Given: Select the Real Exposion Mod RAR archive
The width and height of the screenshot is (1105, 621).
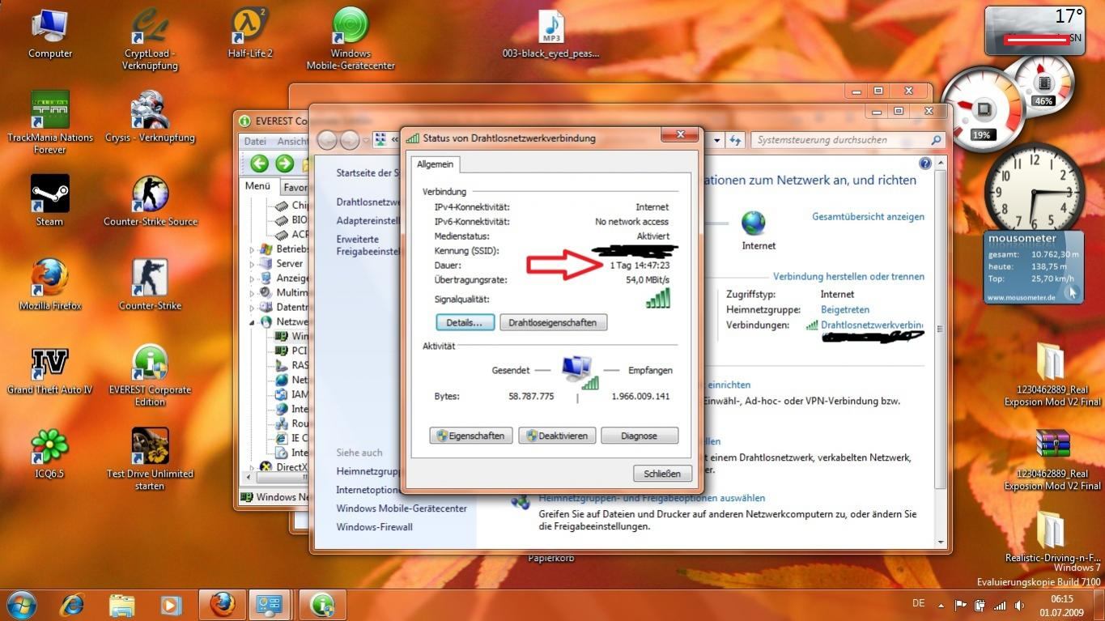Looking at the screenshot, I should pyautogui.click(x=1052, y=459).
